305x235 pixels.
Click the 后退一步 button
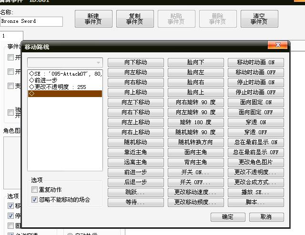pos(135,182)
